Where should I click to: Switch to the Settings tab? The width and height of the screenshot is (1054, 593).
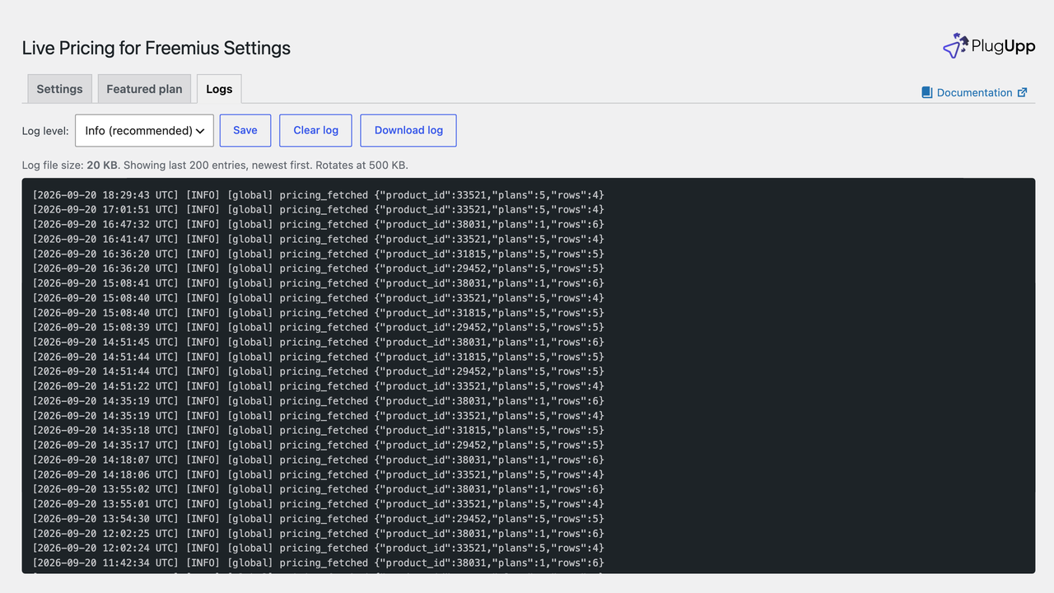tap(59, 89)
